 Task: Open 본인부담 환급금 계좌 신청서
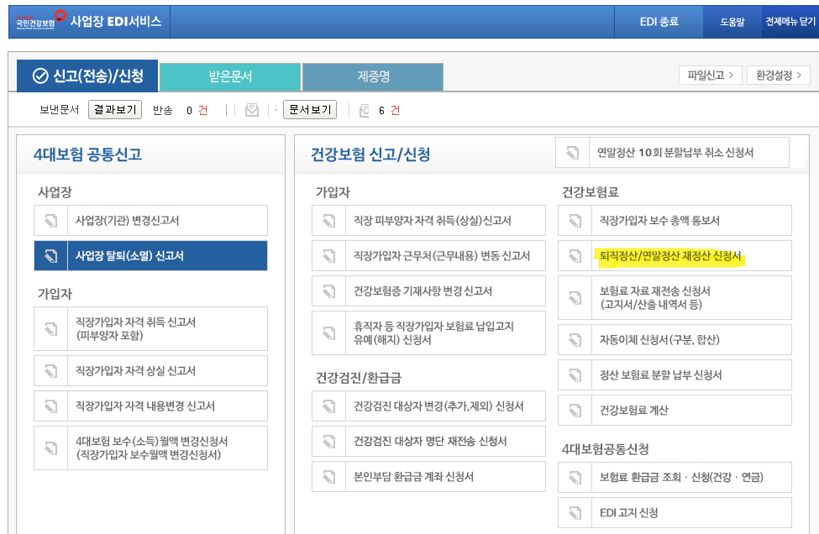[x=429, y=477]
